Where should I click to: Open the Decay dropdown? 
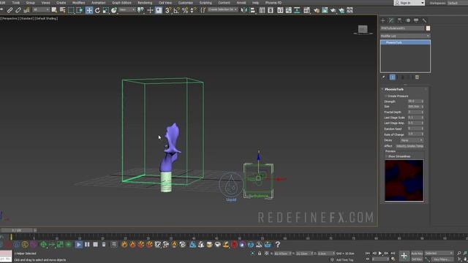(412, 140)
